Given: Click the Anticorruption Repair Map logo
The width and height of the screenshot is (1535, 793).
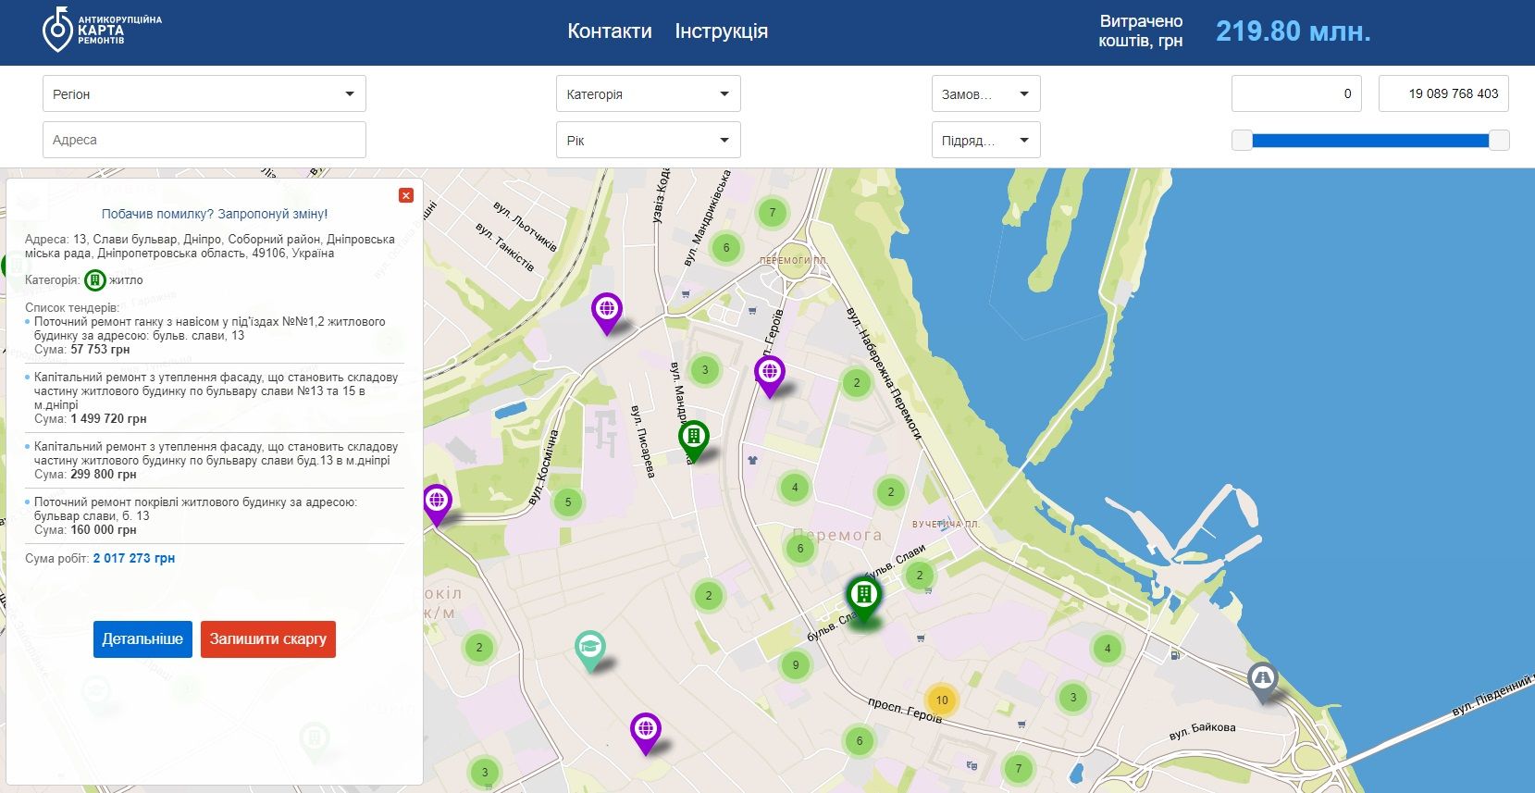Looking at the screenshot, I should click(x=102, y=31).
